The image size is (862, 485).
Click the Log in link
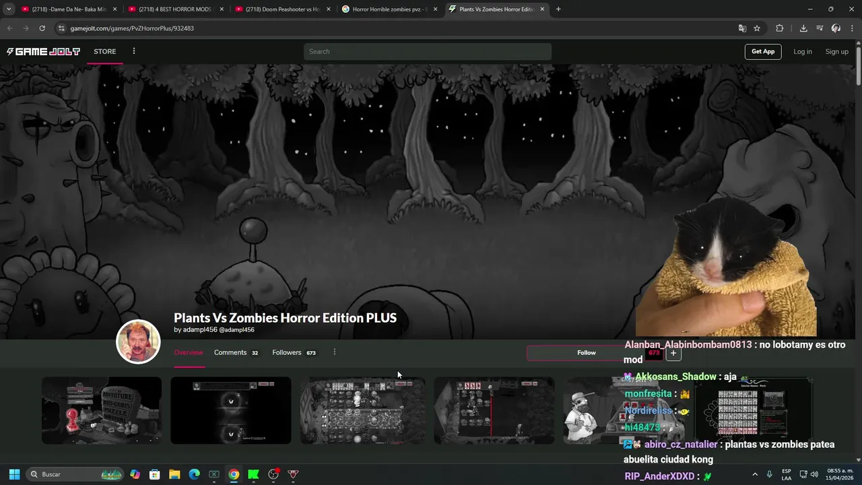pos(803,51)
